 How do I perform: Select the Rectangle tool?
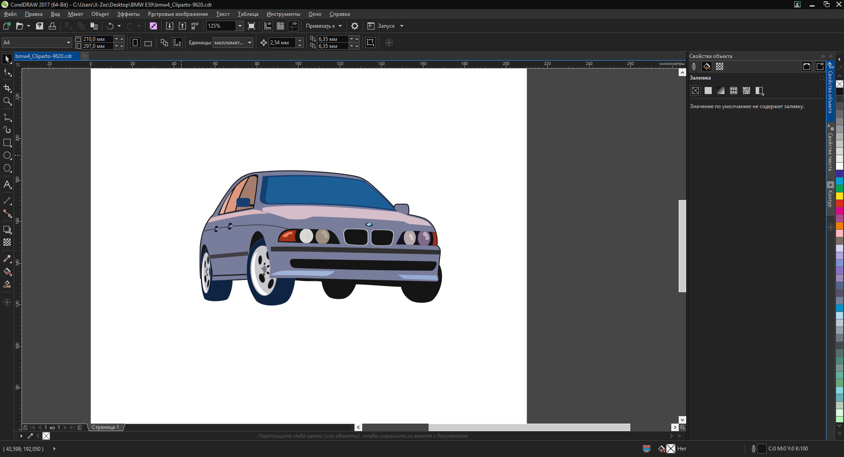click(x=7, y=143)
